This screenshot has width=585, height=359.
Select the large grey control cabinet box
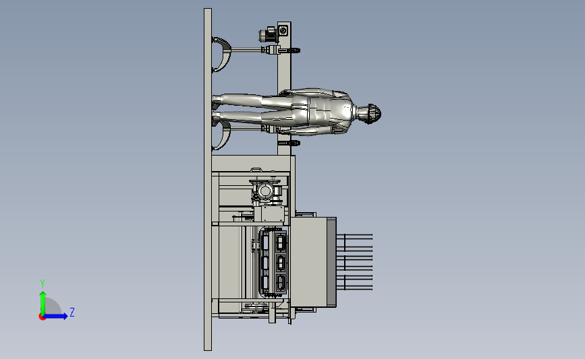[x=313, y=262]
